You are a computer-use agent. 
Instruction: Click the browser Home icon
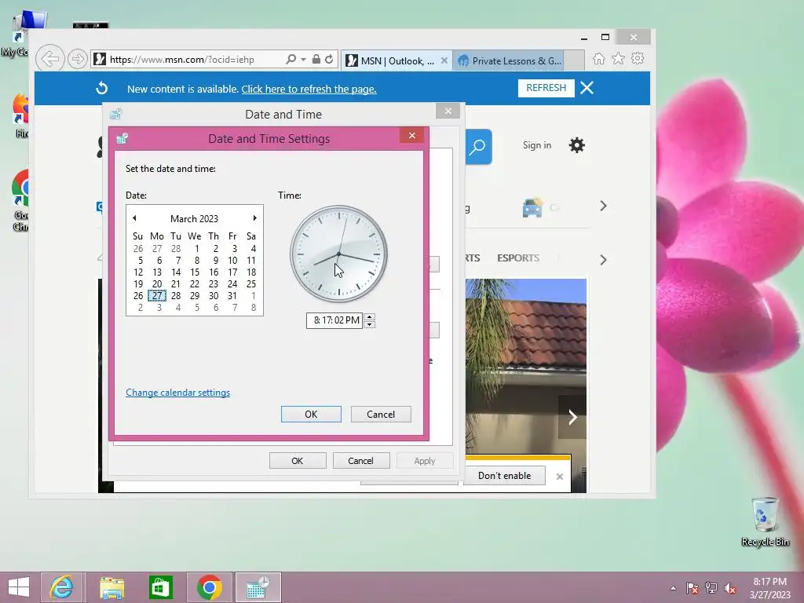pyautogui.click(x=599, y=59)
